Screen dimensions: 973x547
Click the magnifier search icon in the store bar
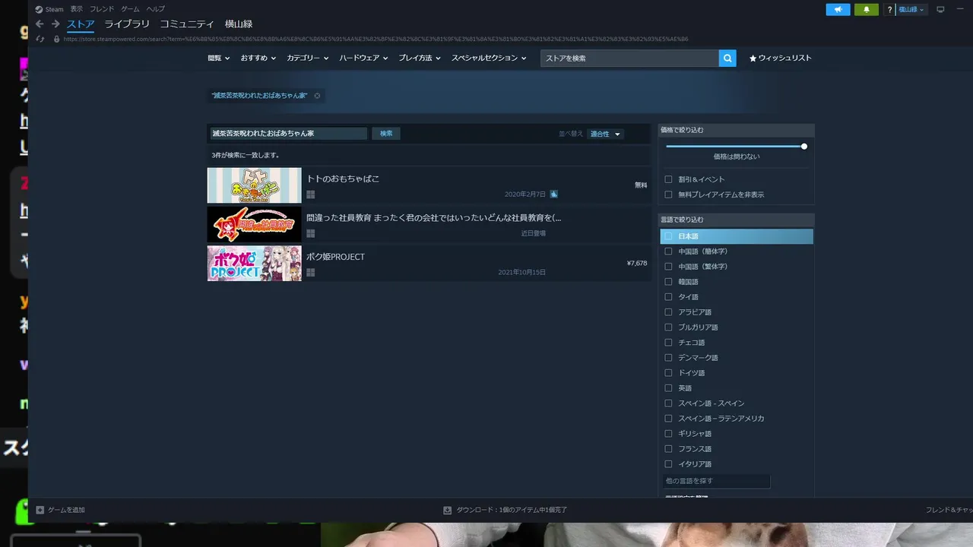click(727, 58)
